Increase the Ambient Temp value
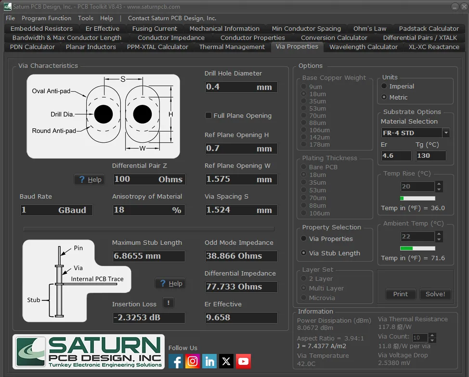The height and width of the screenshot is (377, 469). tap(439, 234)
